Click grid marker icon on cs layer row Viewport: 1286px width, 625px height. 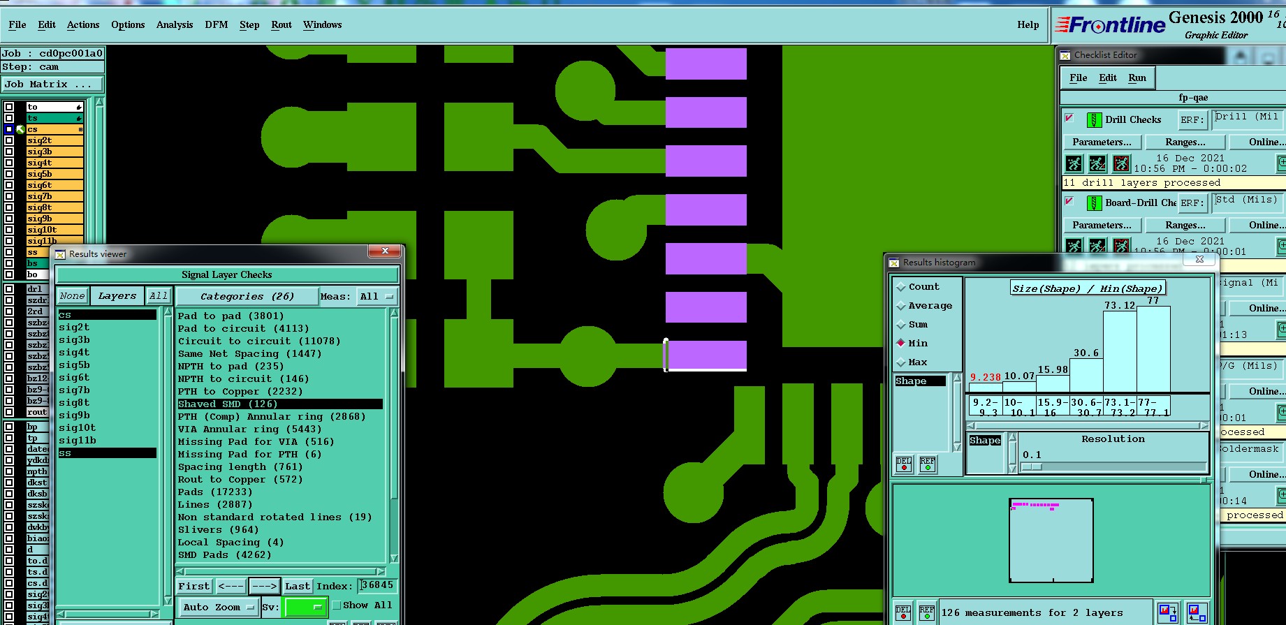click(80, 129)
